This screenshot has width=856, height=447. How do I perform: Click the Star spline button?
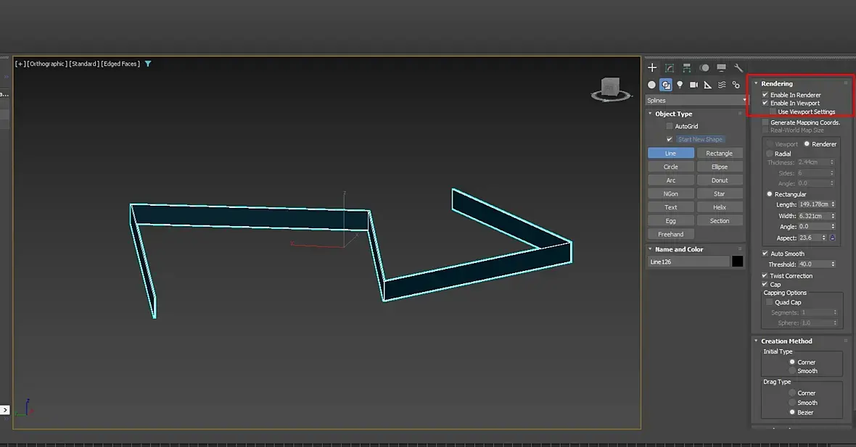point(720,193)
